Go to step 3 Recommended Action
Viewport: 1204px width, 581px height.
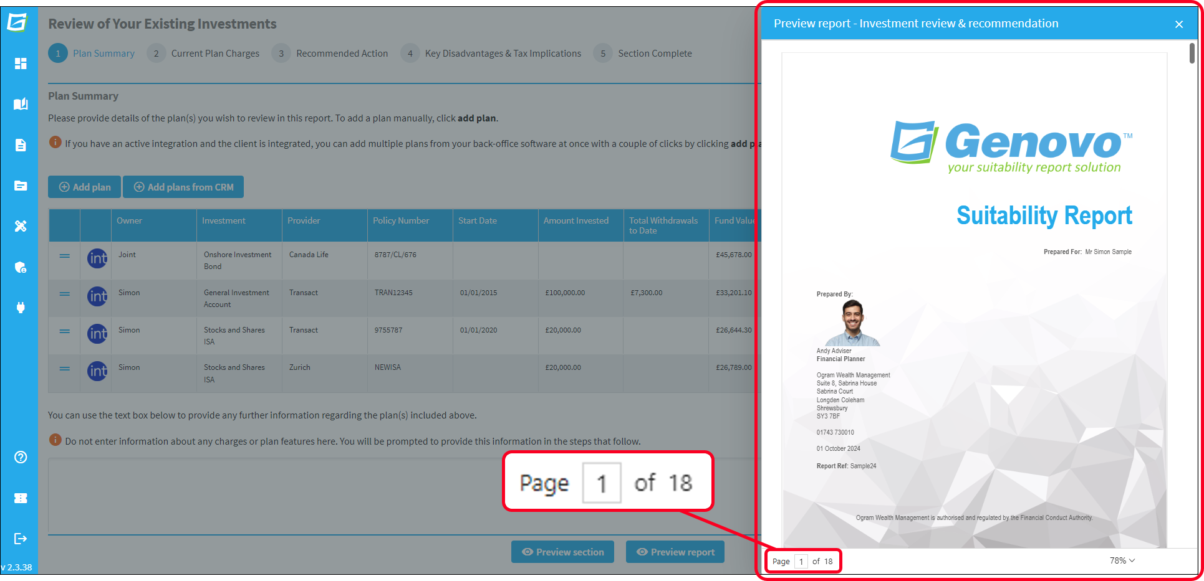(x=330, y=54)
